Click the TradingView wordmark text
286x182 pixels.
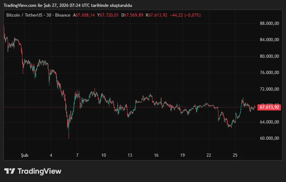pyautogui.click(x=39, y=171)
